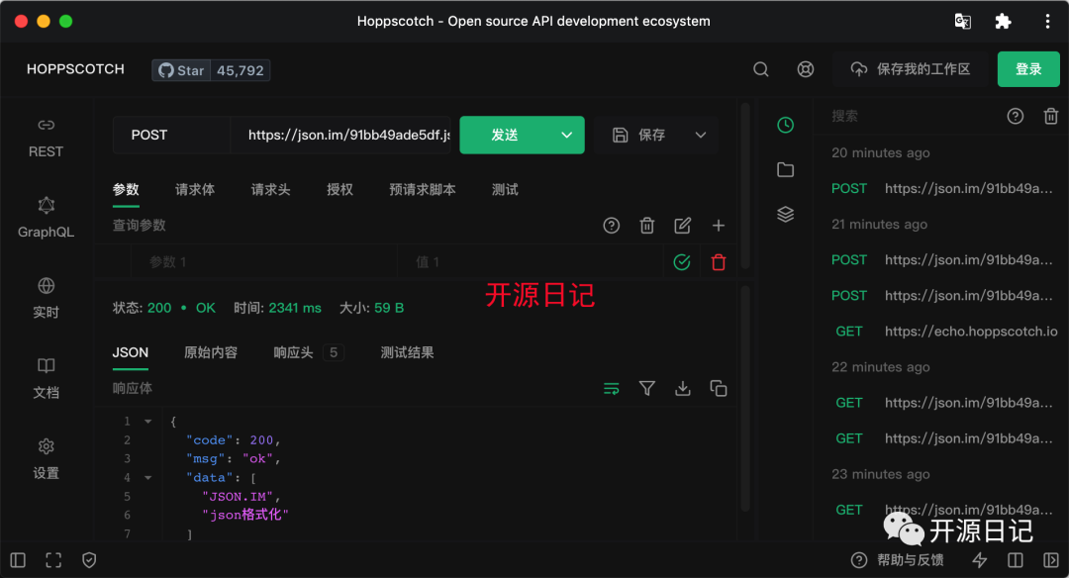The image size is (1069, 578).
Task: Click the 参数 1 key field
Action: click(264, 262)
